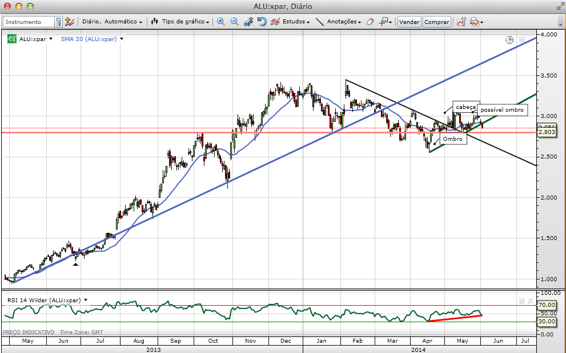Click the Time Zone: GMT text
This screenshot has height=353, width=566.
82,332
